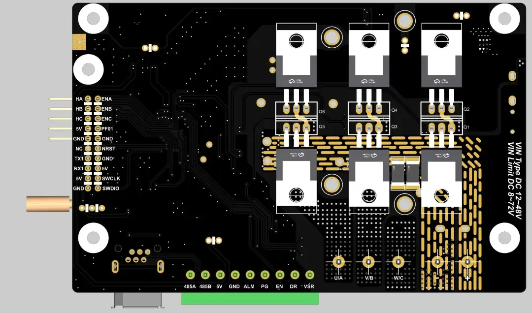Select the Q4 transistor designator
Screen dimensions: 532x313
click(x=394, y=110)
